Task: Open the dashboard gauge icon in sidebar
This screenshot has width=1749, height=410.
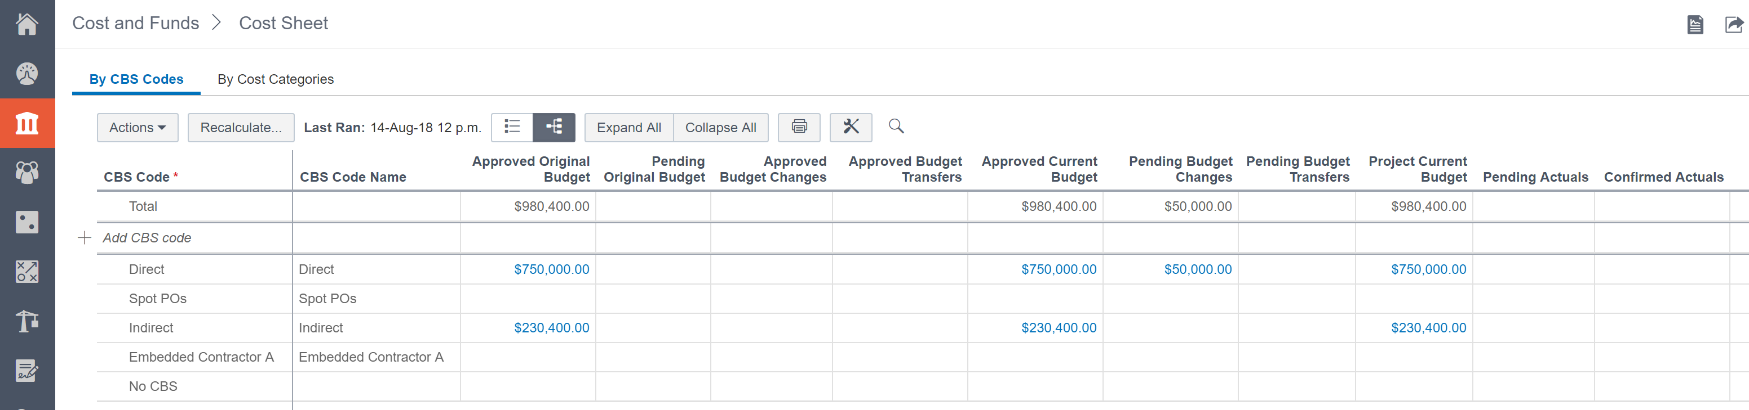Action: (x=27, y=74)
